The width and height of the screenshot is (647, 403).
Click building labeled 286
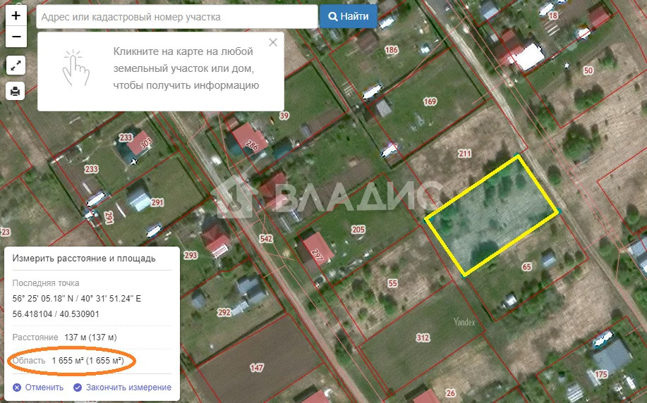coord(251,144)
